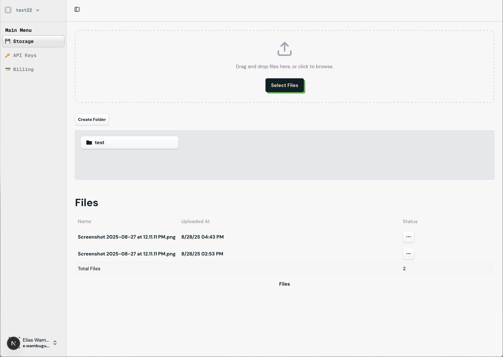Click the key icon beside API Keys
This screenshot has height=357, width=503.
pos(8,55)
